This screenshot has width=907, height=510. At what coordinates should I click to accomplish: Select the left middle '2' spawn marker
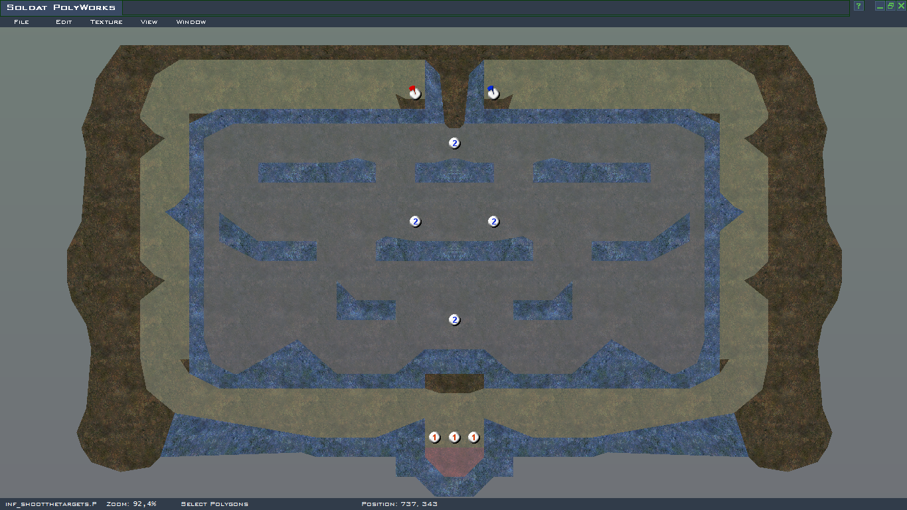click(x=415, y=221)
